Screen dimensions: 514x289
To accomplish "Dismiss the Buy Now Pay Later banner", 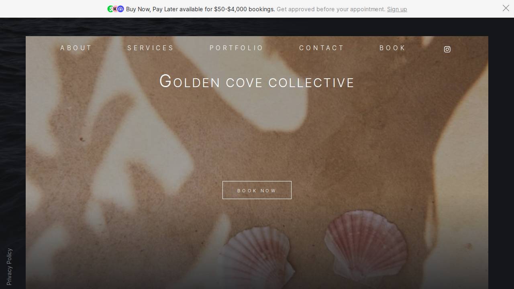I will click(x=506, y=8).
